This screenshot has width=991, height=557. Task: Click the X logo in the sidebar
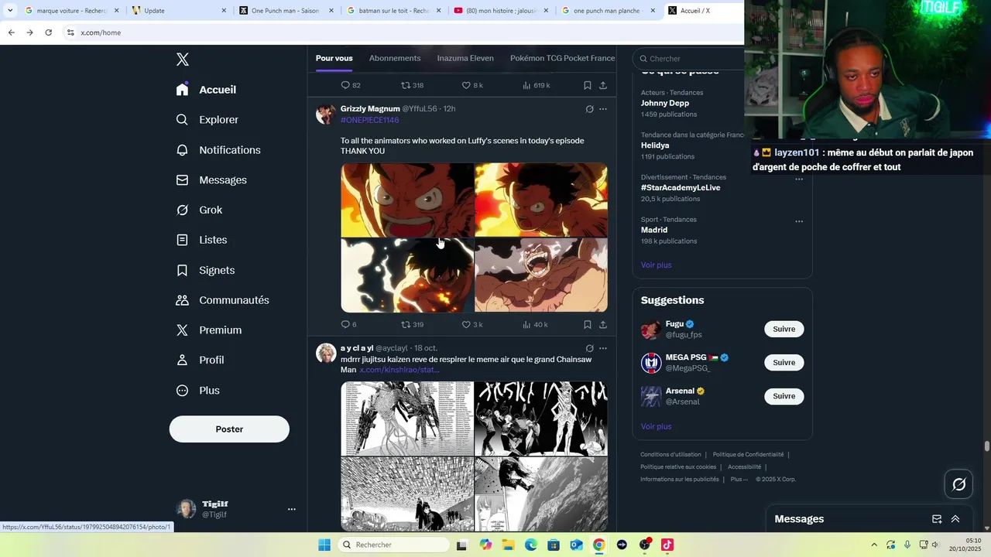183,60
